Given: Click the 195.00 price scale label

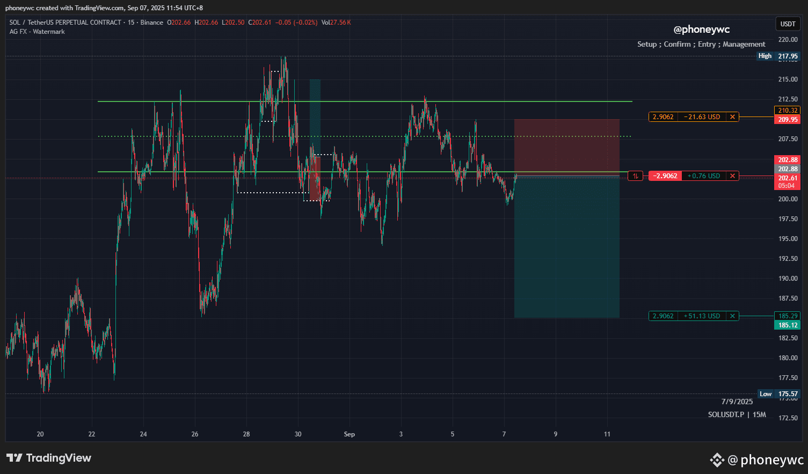Looking at the screenshot, I should click(x=788, y=239).
